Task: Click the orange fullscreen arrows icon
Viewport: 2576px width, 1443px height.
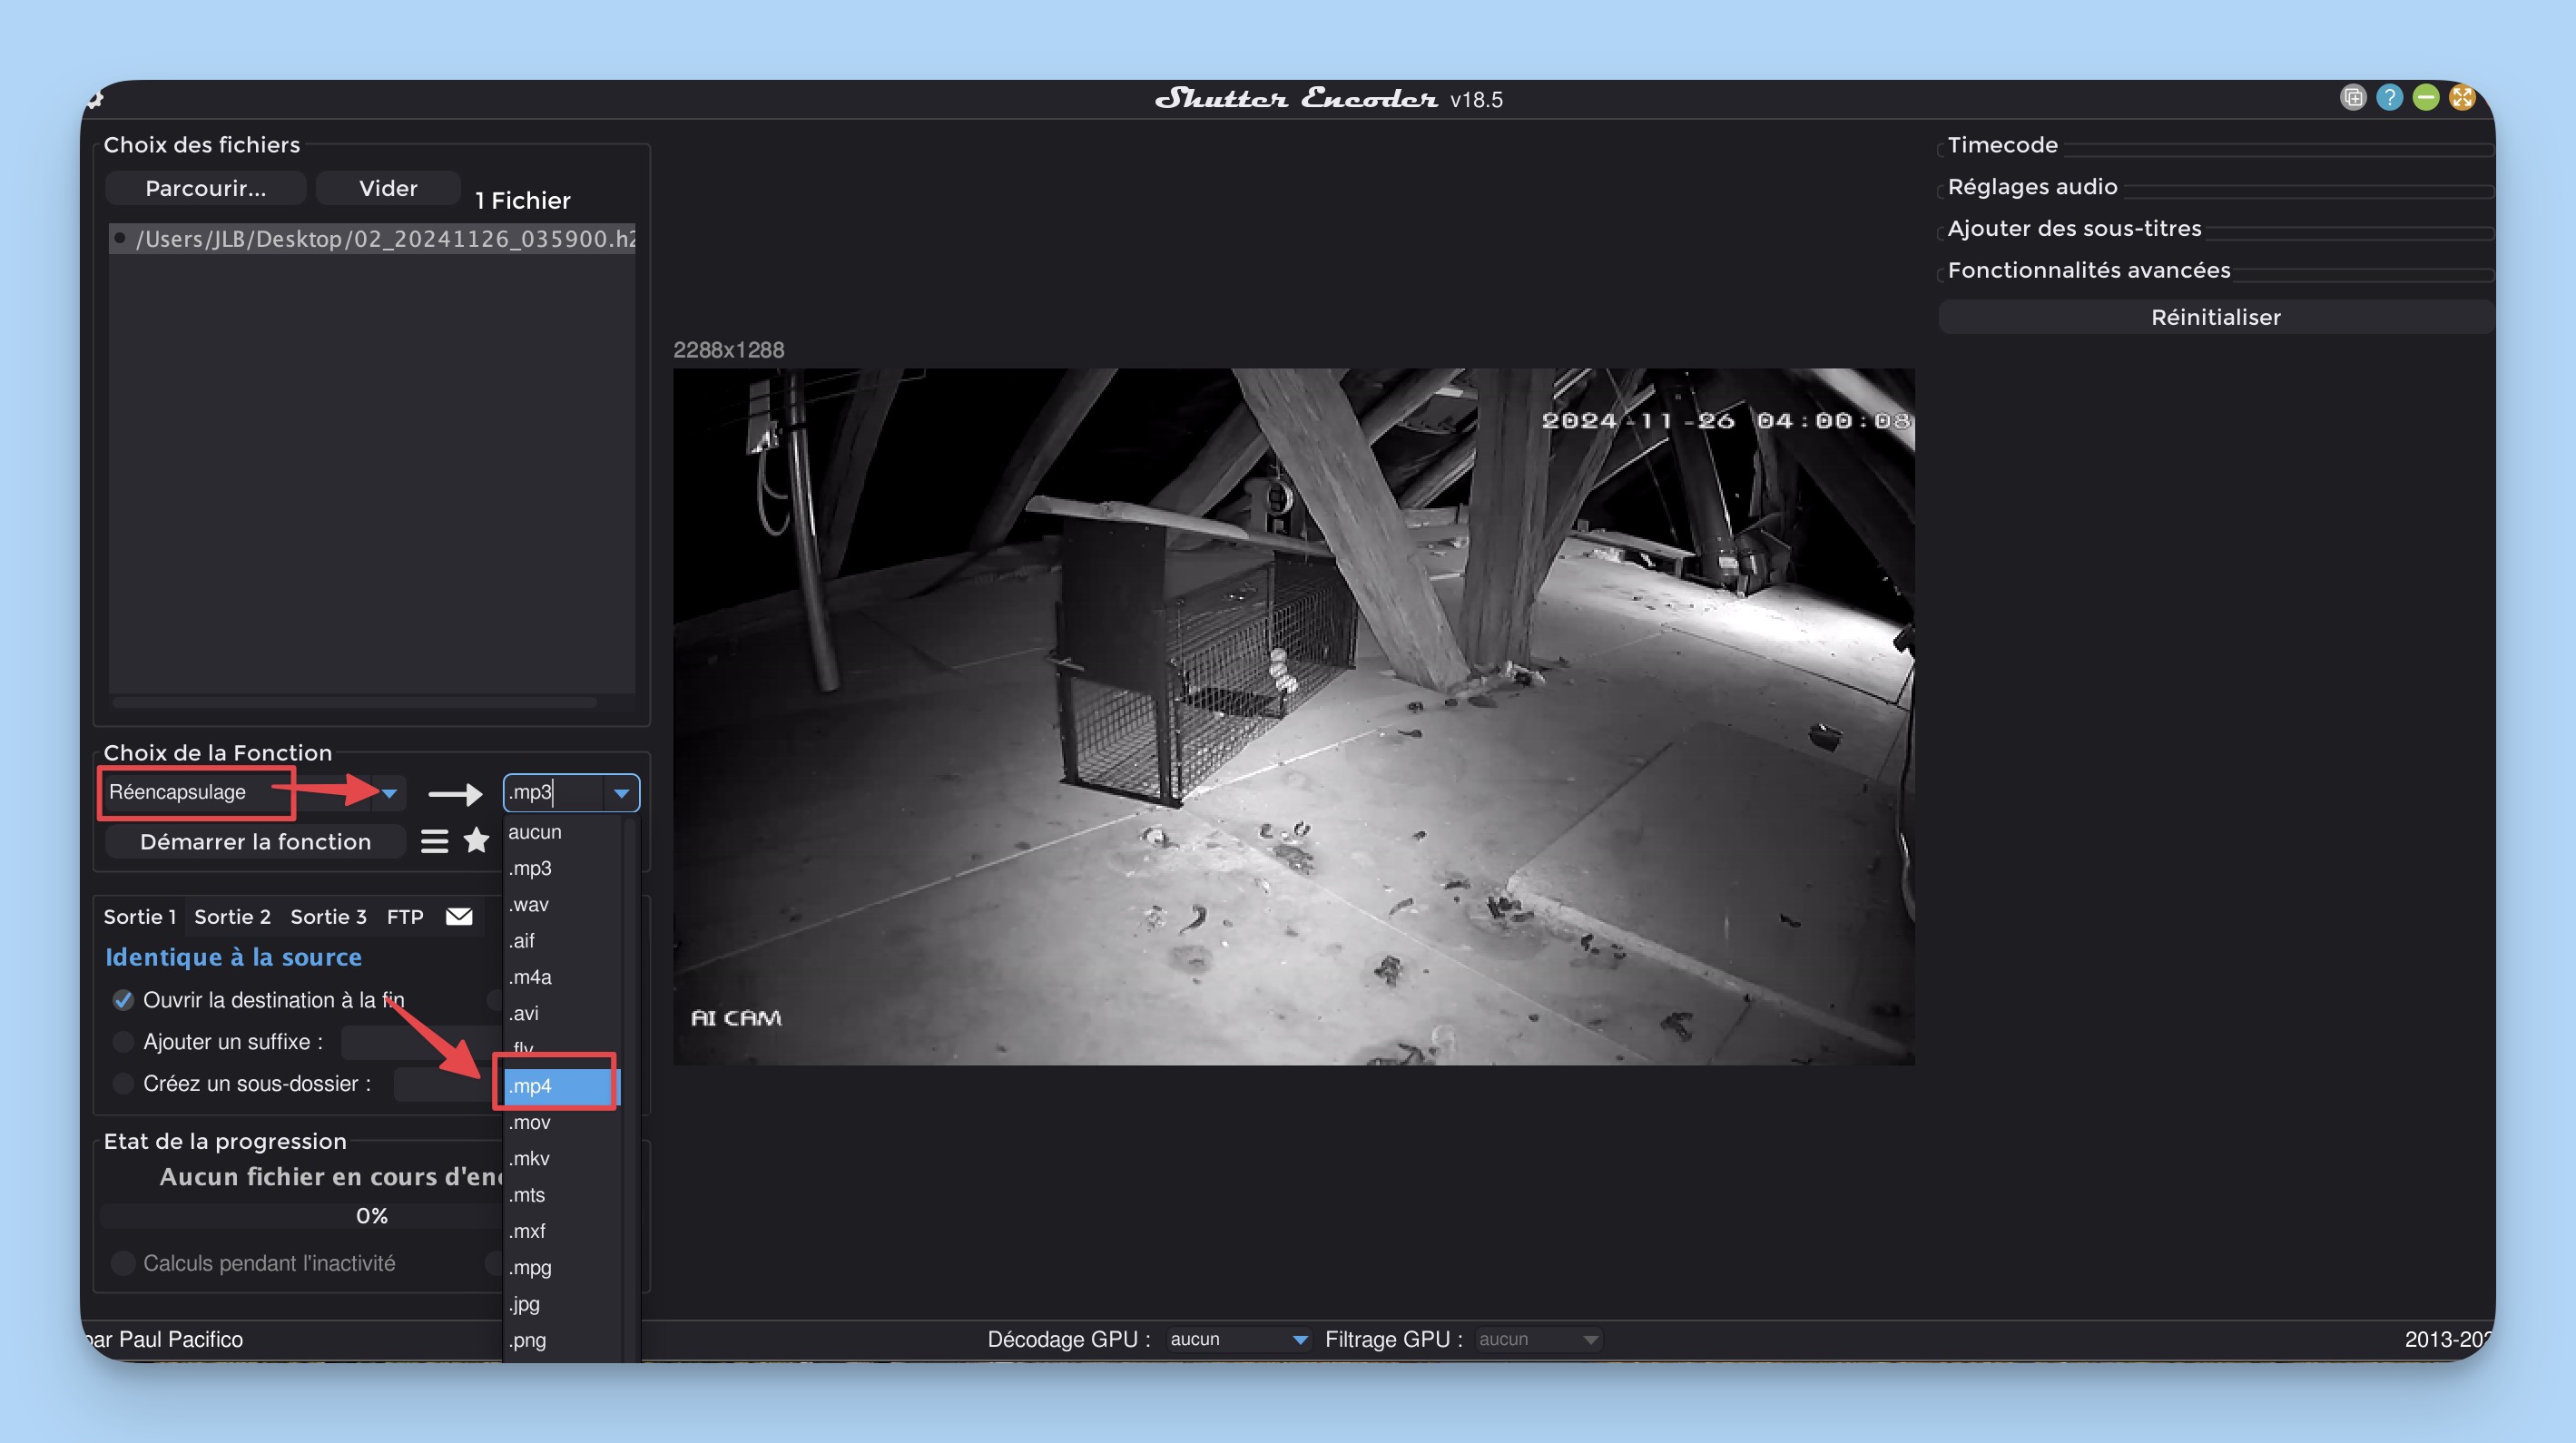Action: (x=2462, y=98)
